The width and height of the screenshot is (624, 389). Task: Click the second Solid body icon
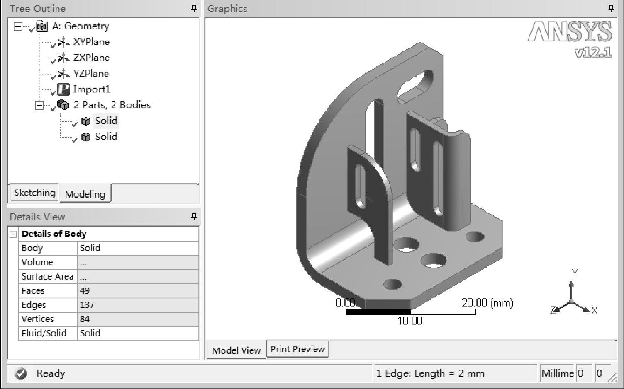pos(86,137)
